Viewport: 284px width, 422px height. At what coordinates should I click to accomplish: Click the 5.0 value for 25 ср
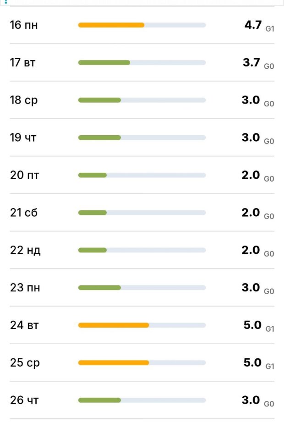tap(252, 363)
